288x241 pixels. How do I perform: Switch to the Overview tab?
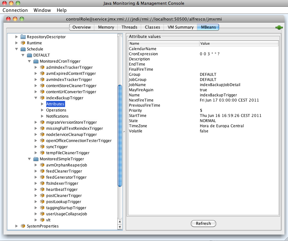(81, 27)
